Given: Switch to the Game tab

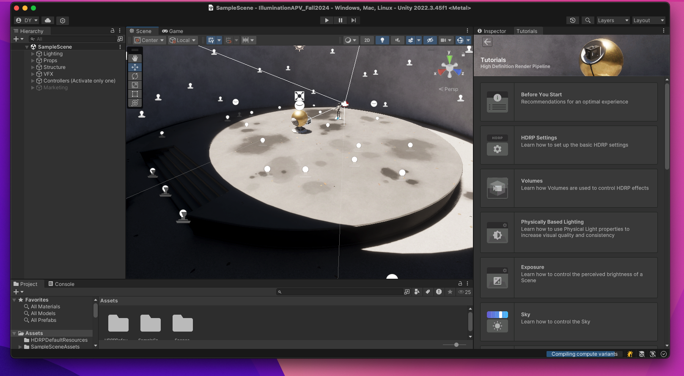Looking at the screenshot, I should [x=173, y=31].
